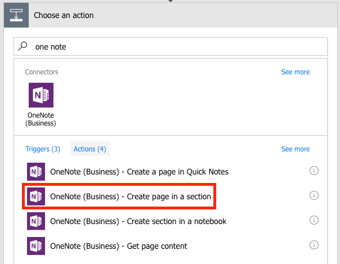Show info for Create page in a section
340x264 pixels.
tap(314, 195)
